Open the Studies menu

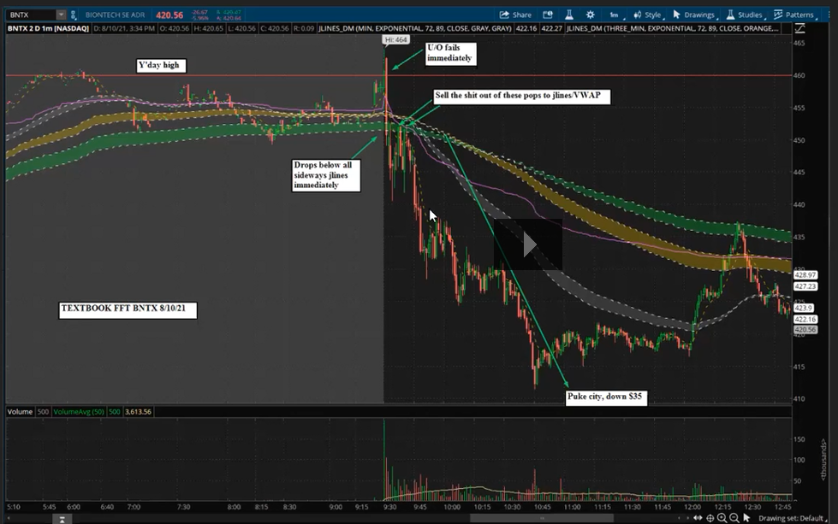point(745,15)
